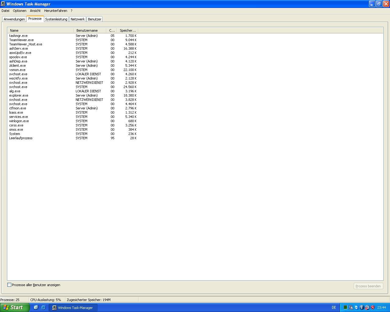The image size is (390, 312).
Task: Select the aswUpdSv.exe process row
Action: click(73, 53)
